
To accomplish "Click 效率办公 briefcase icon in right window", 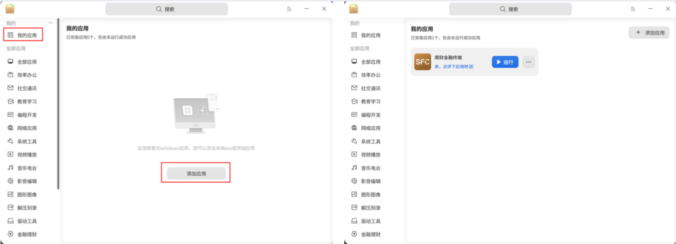I will pos(354,74).
